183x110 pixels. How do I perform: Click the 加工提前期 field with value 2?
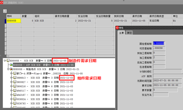(x=159, y=57)
